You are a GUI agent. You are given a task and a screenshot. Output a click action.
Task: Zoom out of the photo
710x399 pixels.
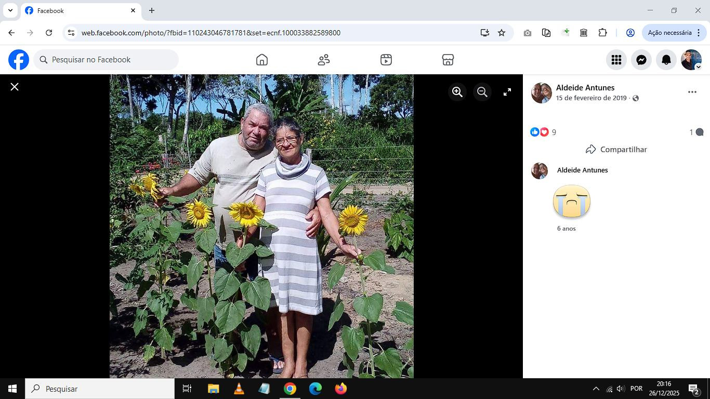[482, 92]
